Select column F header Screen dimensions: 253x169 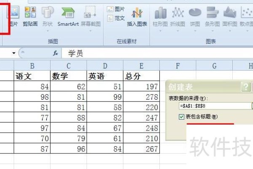[178, 65]
